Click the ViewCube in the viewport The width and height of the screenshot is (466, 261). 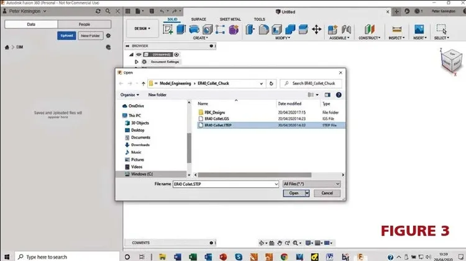(452, 61)
